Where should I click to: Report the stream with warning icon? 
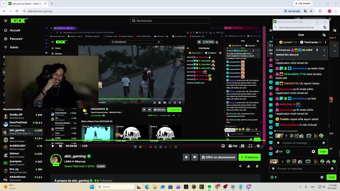(x=249, y=166)
